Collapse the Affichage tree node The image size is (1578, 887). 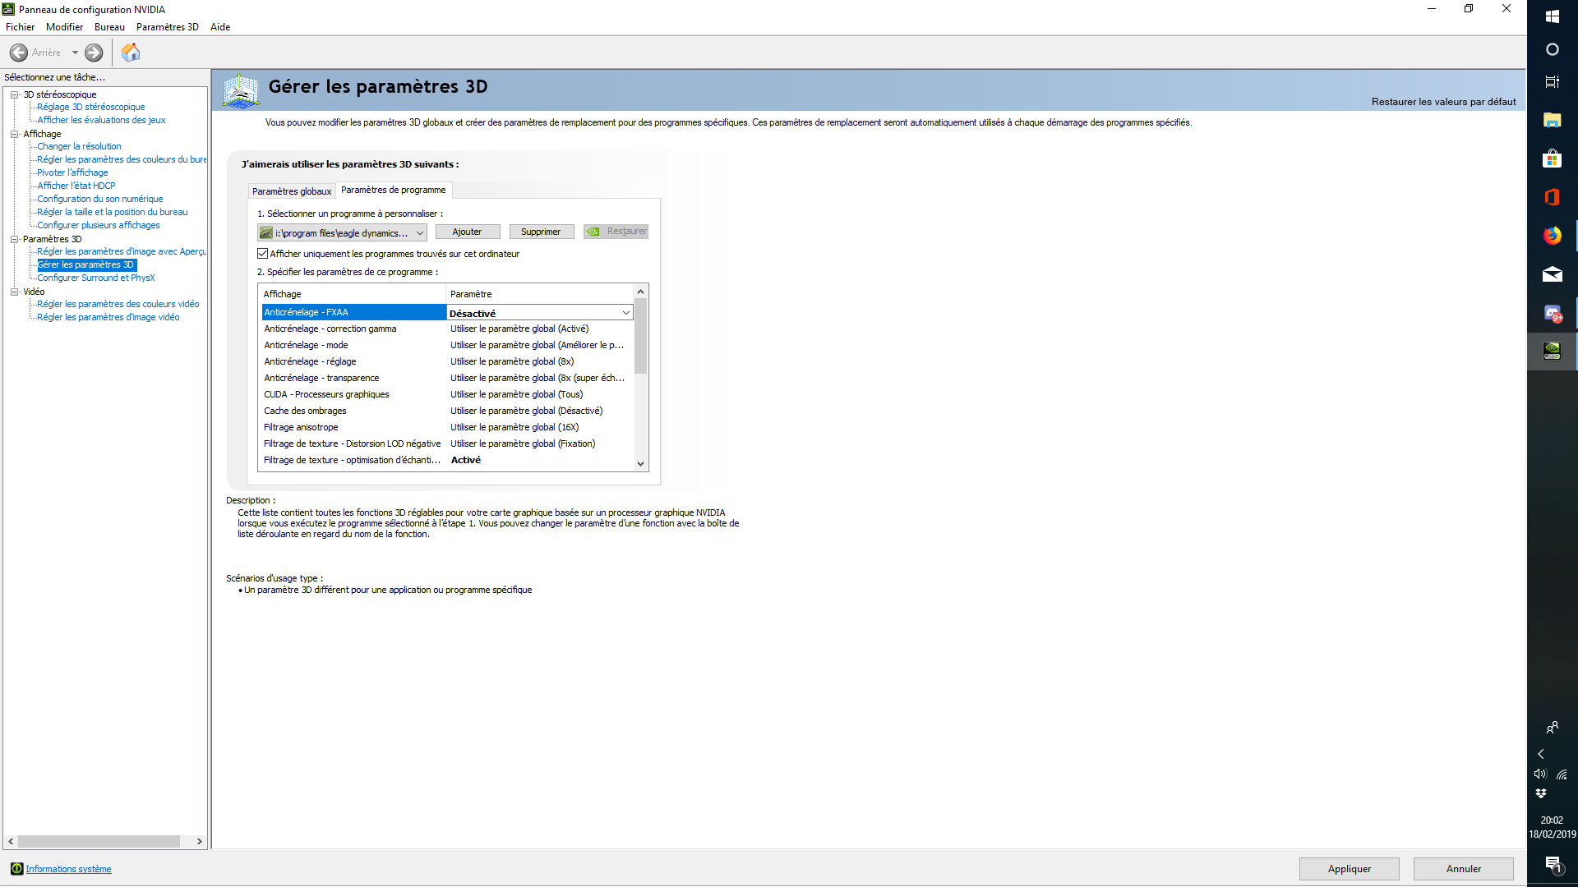15,134
